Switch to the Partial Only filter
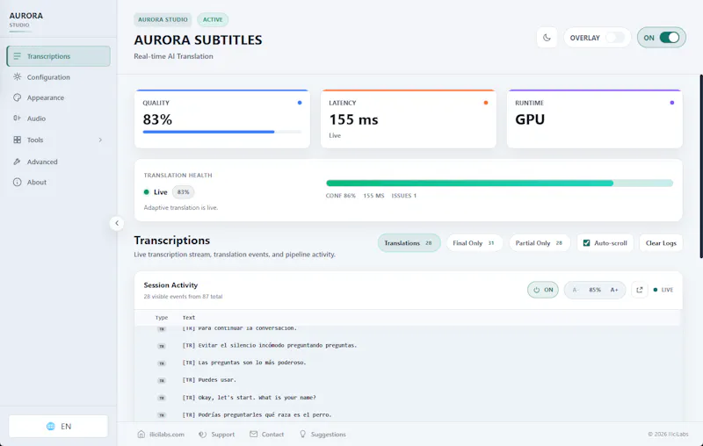Screen dimensions: 703x446 (540, 243)
